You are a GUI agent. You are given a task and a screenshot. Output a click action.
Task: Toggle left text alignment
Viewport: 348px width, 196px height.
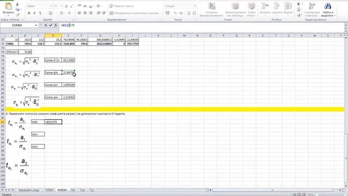(79, 13)
